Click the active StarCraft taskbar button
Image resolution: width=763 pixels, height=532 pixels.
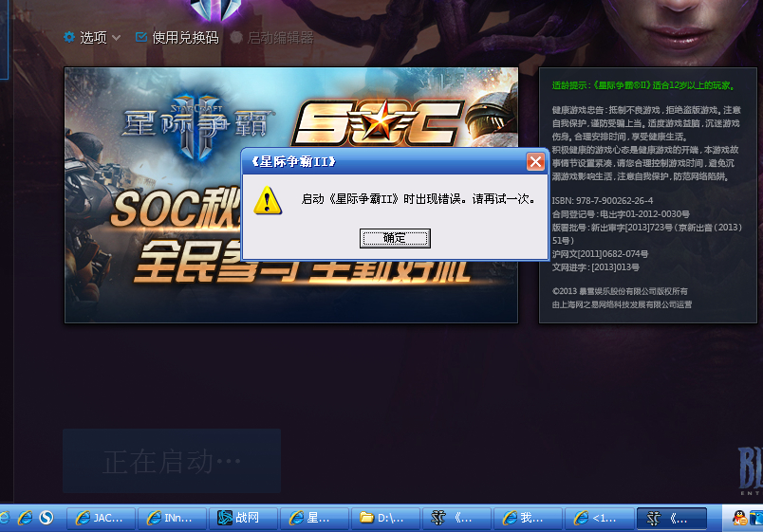(x=672, y=519)
